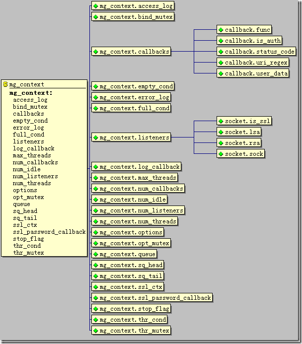Click green diamond icon beside callback.is_auth

(x=221, y=41)
